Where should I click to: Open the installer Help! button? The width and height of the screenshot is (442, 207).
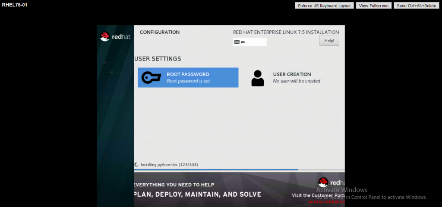pyautogui.click(x=329, y=41)
